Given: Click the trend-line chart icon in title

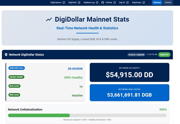Looking at the screenshot, I should point(49,20).
